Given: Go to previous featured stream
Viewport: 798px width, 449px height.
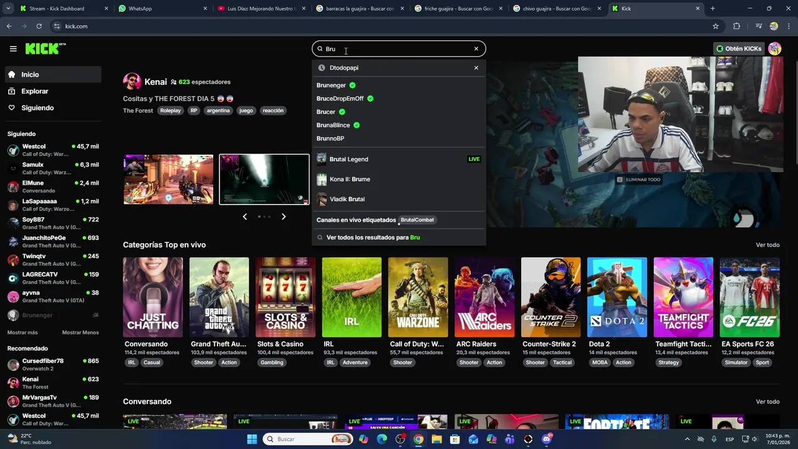Looking at the screenshot, I should (x=244, y=216).
